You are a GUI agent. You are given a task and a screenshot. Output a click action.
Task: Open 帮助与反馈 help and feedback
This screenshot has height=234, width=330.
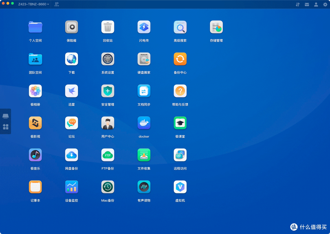pyautogui.click(x=180, y=91)
